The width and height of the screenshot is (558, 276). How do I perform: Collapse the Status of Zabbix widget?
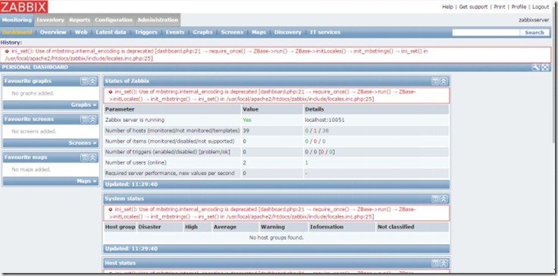point(444,81)
